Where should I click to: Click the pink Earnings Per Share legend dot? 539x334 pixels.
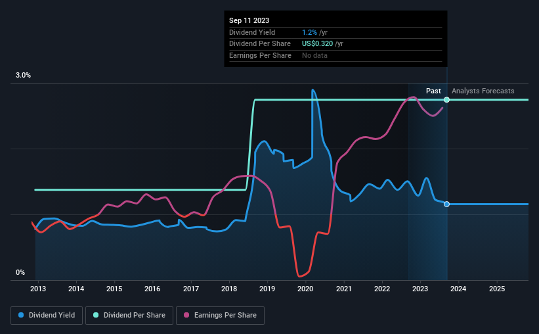(x=186, y=315)
